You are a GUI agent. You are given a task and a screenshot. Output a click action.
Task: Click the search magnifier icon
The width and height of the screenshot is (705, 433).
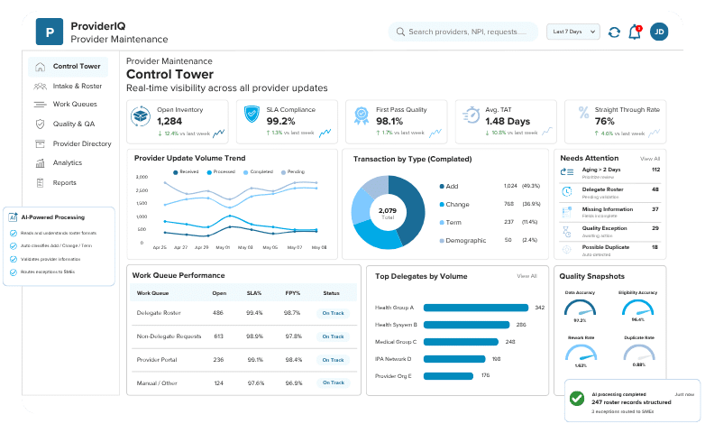tap(400, 32)
